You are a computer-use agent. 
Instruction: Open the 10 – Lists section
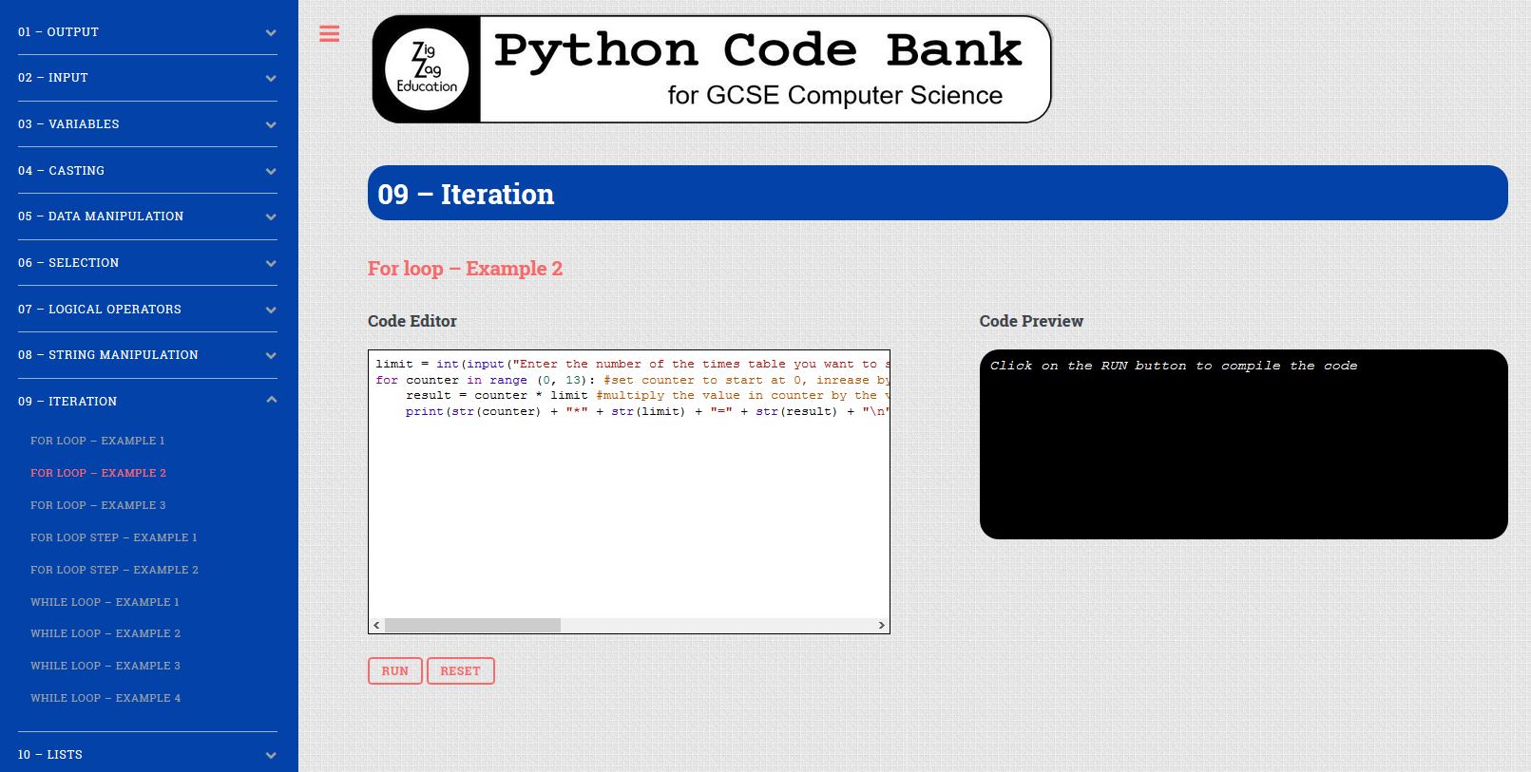coord(147,755)
